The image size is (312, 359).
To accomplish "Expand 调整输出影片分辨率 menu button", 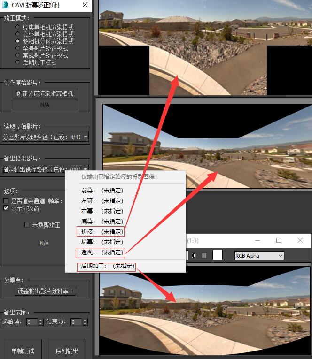I will 45,291.
